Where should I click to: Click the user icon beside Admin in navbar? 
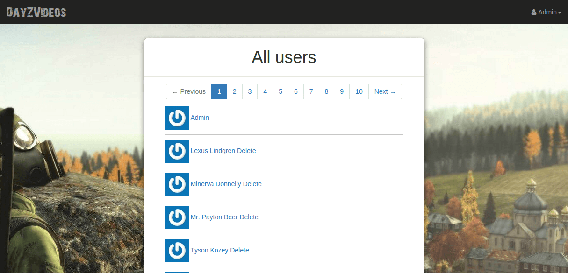(x=534, y=13)
